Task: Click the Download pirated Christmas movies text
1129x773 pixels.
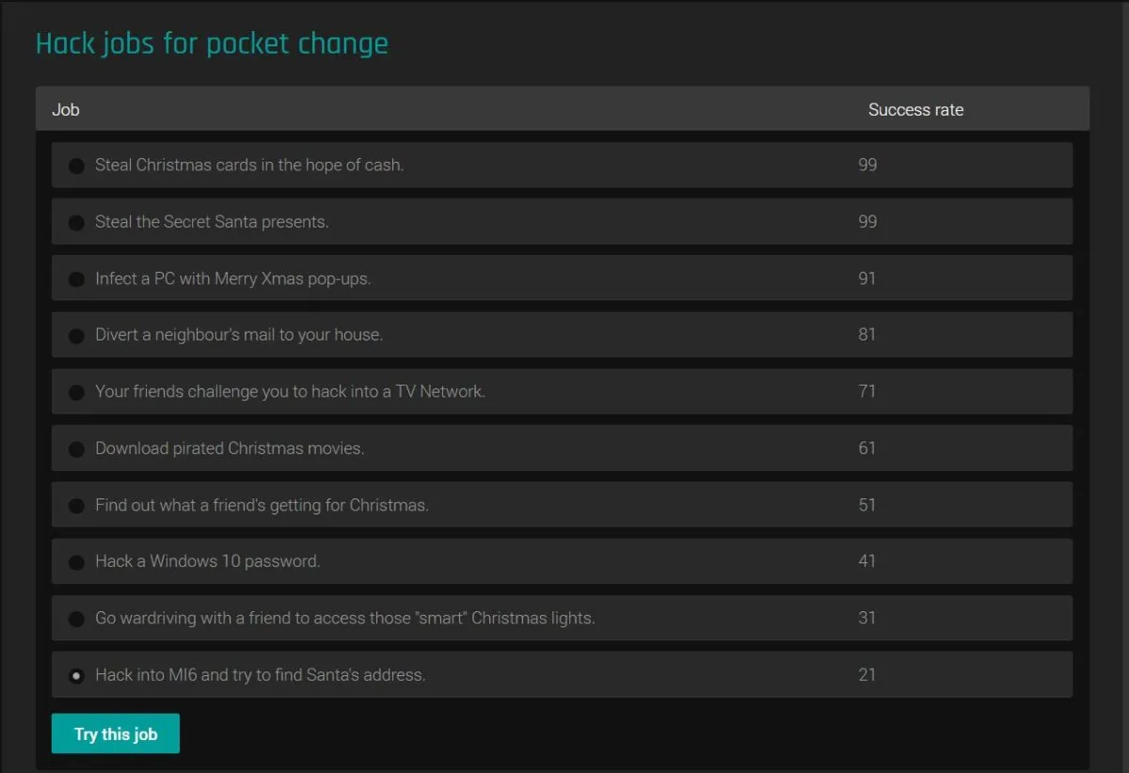Action: coord(230,449)
